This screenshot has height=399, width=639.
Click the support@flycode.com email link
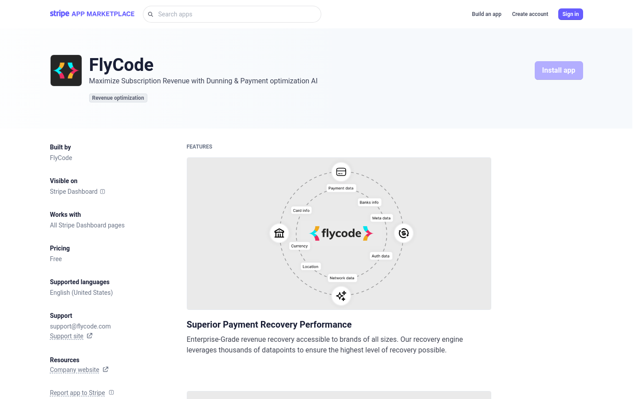click(x=80, y=326)
